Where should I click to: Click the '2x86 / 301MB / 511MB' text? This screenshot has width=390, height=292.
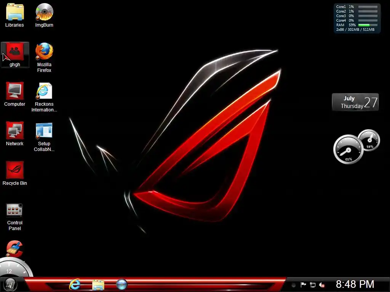355,30
